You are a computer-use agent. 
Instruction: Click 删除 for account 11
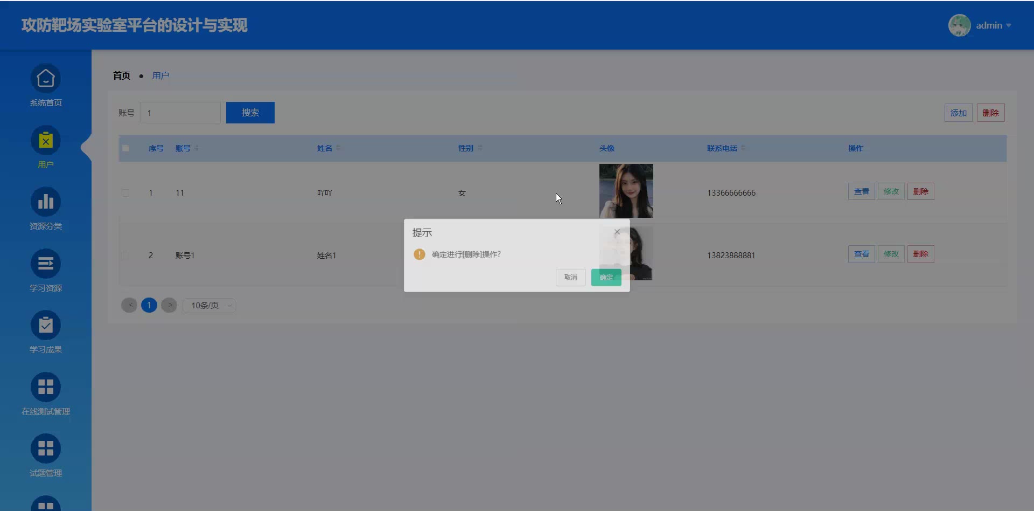coord(921,191)
